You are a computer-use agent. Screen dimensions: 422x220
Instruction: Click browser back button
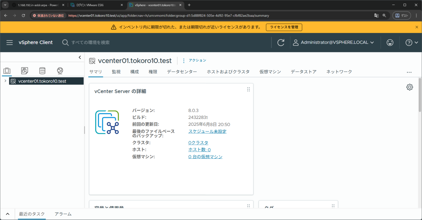coord(6,15)
